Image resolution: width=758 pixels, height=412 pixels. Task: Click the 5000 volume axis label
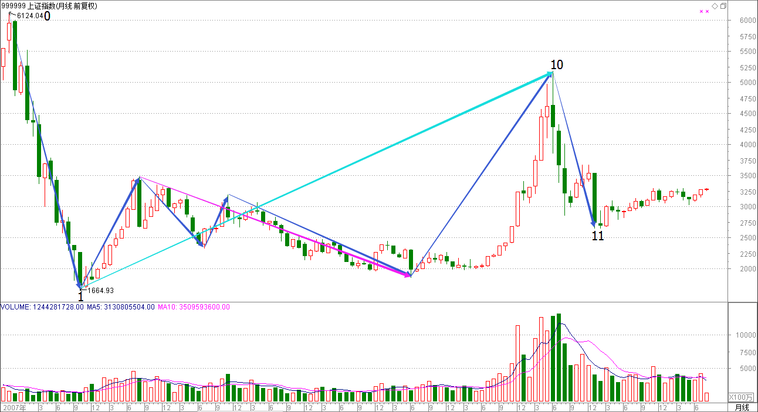pyautogui.click(x=749, y=369)
